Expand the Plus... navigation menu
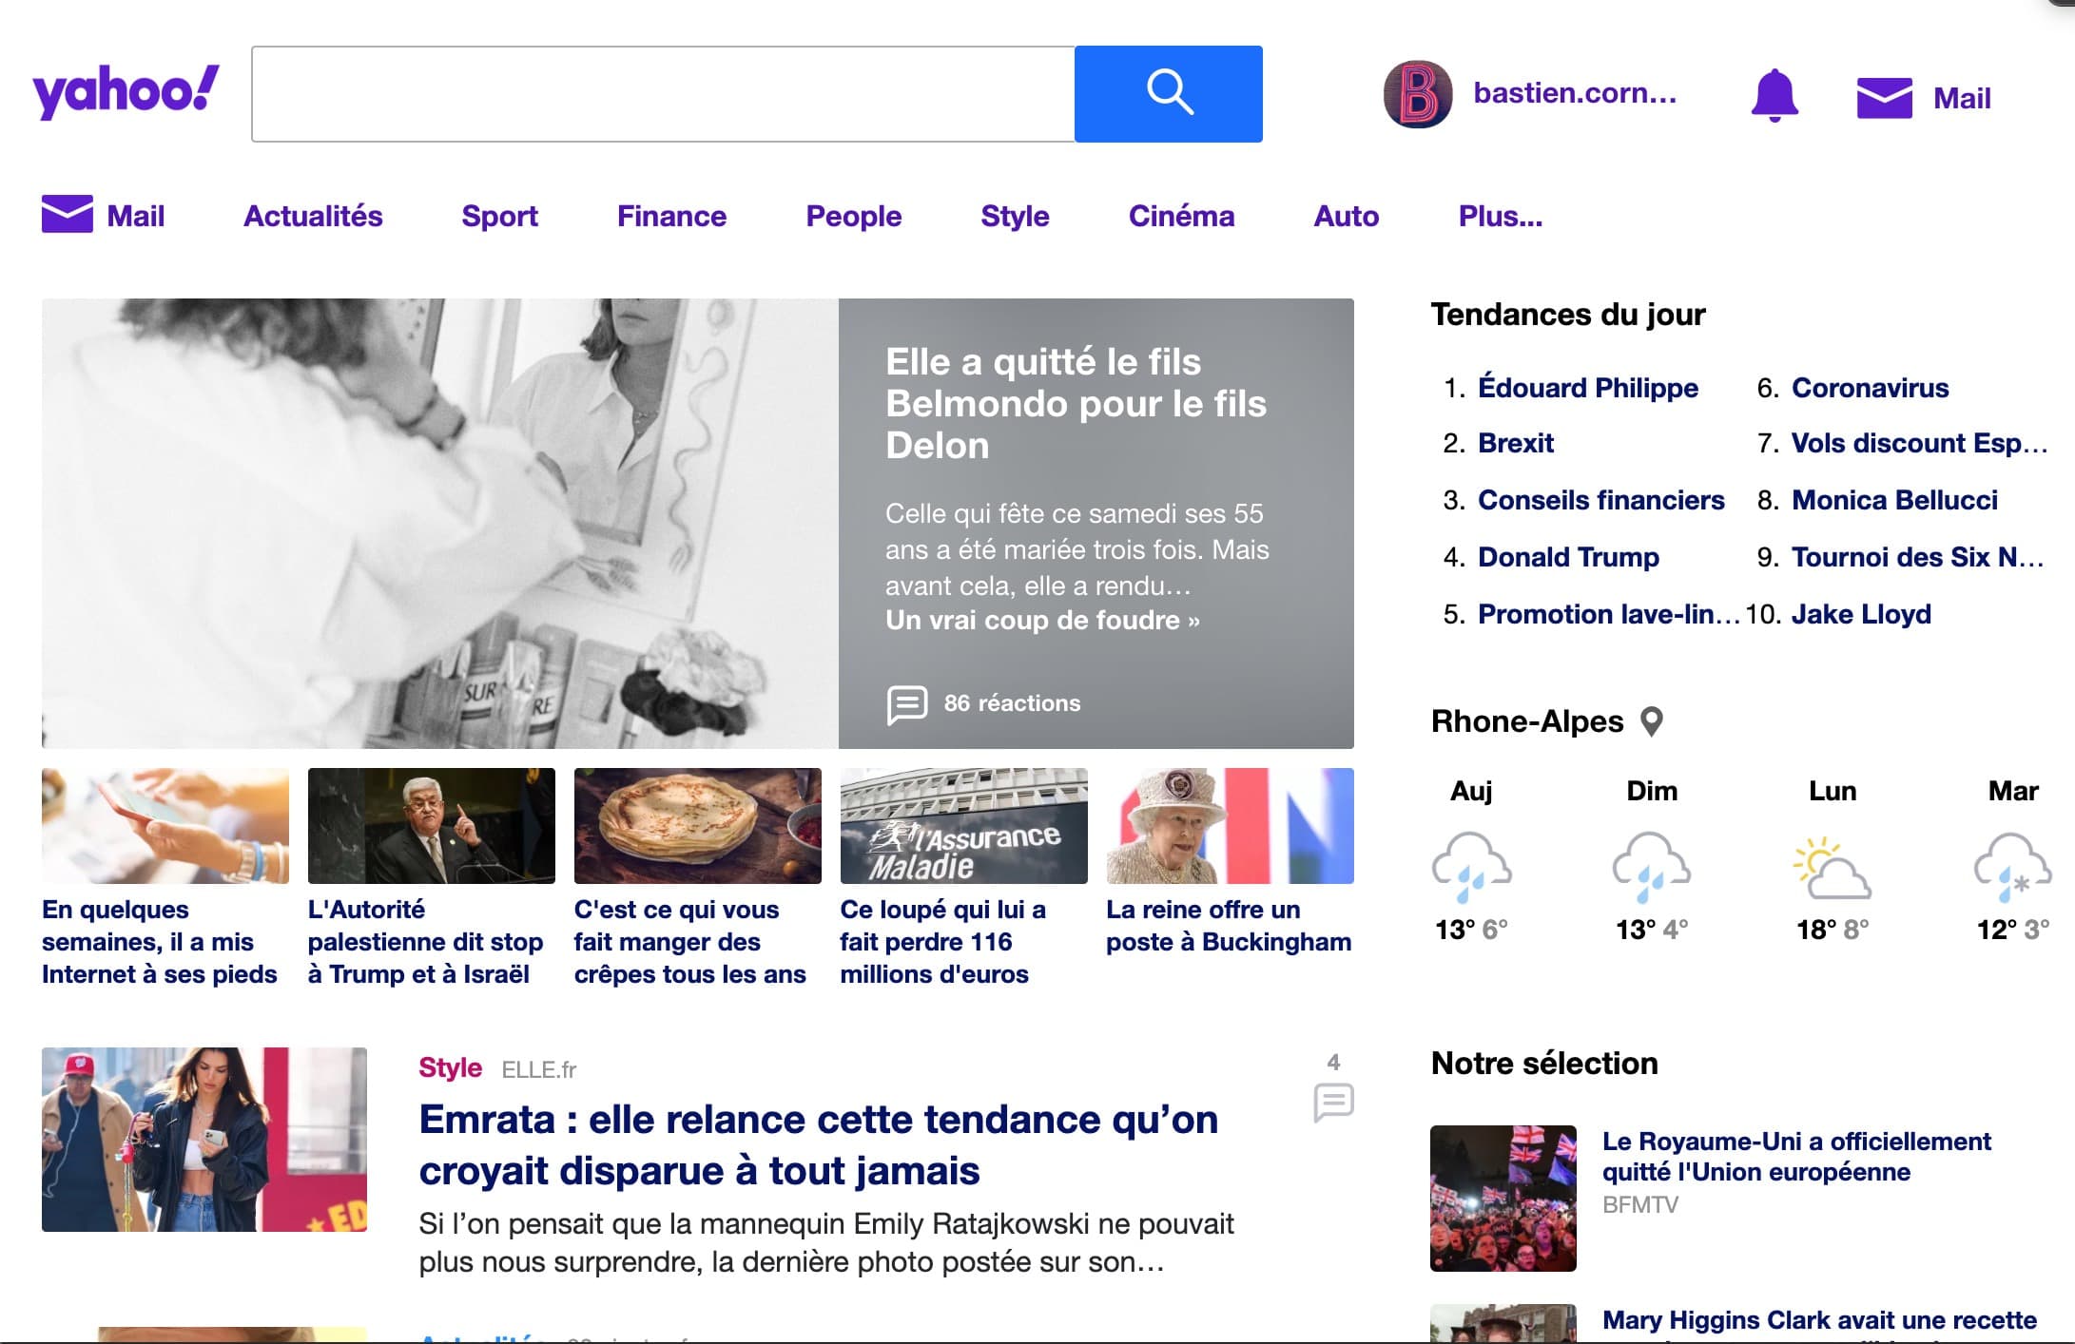The height and width of the screenshot is (1344, 2075). [1500, 217]
